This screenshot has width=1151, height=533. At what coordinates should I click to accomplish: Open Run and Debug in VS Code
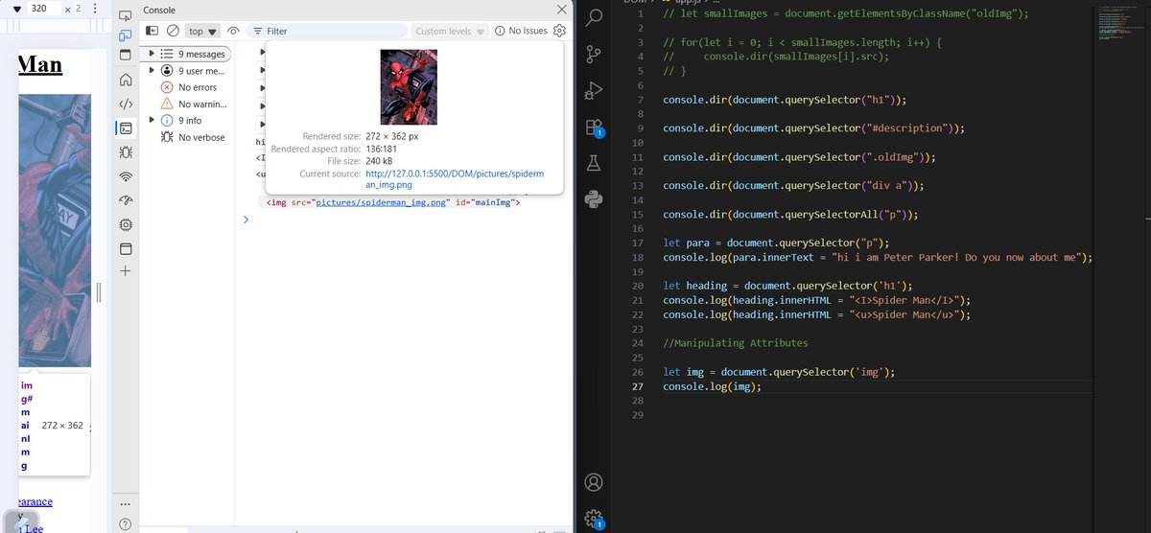pos(594,90)
